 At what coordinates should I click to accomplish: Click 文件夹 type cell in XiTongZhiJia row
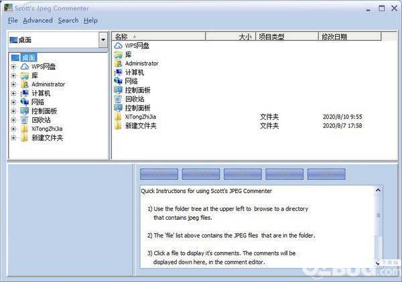click(x=269, y=117)
